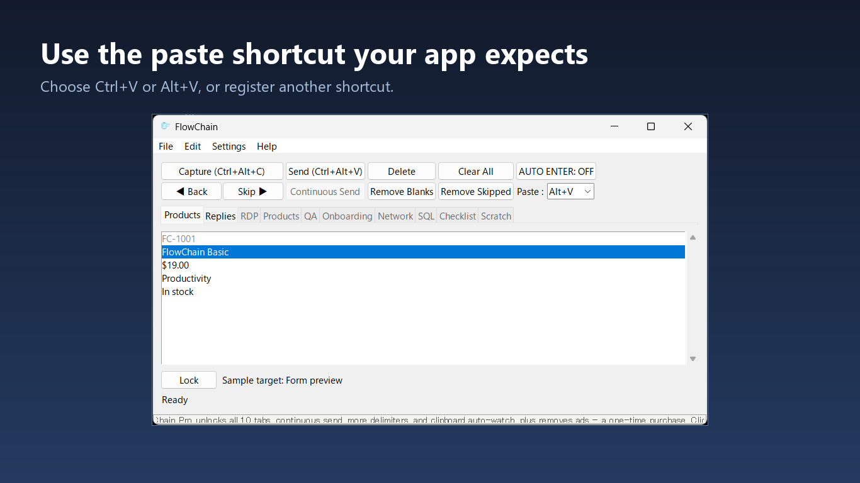Image resolution: width=860 pixels, height=483 pixels.
Task: Click the Capture (Ctrl+Alt+C) button
Action: 222,172
